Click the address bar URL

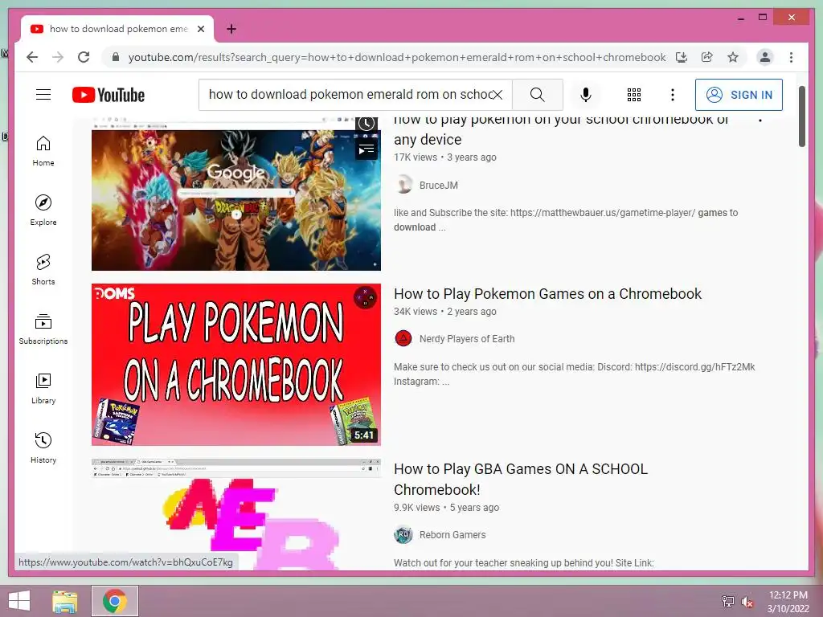pyautogui.click(x=397, y=57)
